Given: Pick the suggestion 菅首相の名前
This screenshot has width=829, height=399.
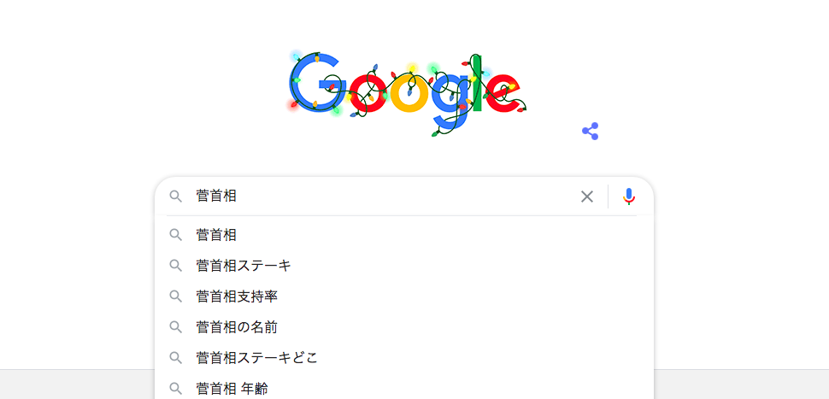Looking at the screenshot, I should tap(404, 327).
